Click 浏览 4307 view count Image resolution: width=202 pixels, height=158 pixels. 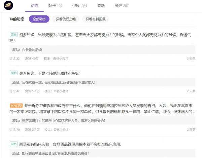pyautogui.click(x=32, y=58)
